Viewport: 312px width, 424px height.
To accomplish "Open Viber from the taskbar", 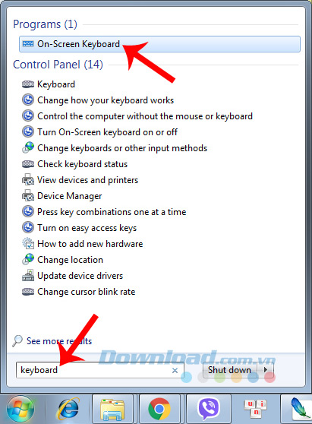I will (209, 409).
